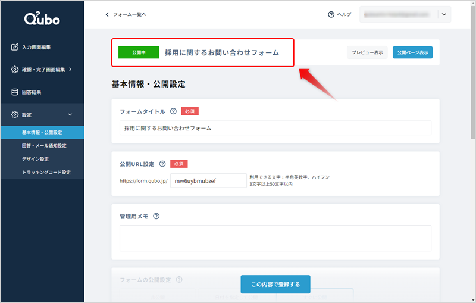Screen dimensions: 476x303
Task: Click question mark icon next to ヘルプ
Action: (331, 14)
